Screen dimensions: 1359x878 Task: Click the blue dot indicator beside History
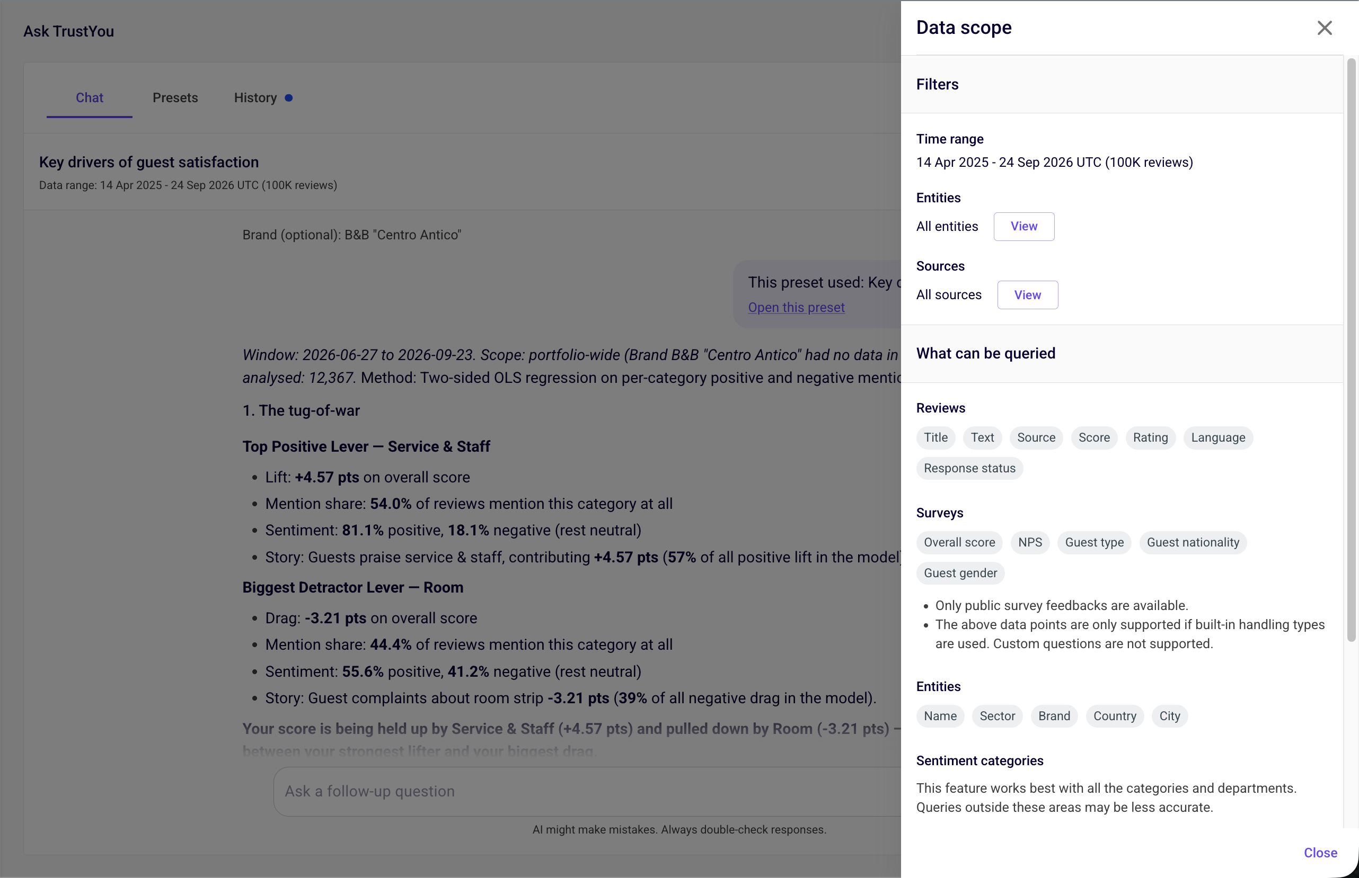tap(289, 98)
